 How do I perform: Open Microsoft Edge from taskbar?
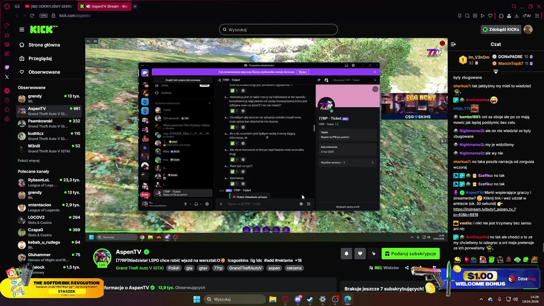tap(348, 299)
